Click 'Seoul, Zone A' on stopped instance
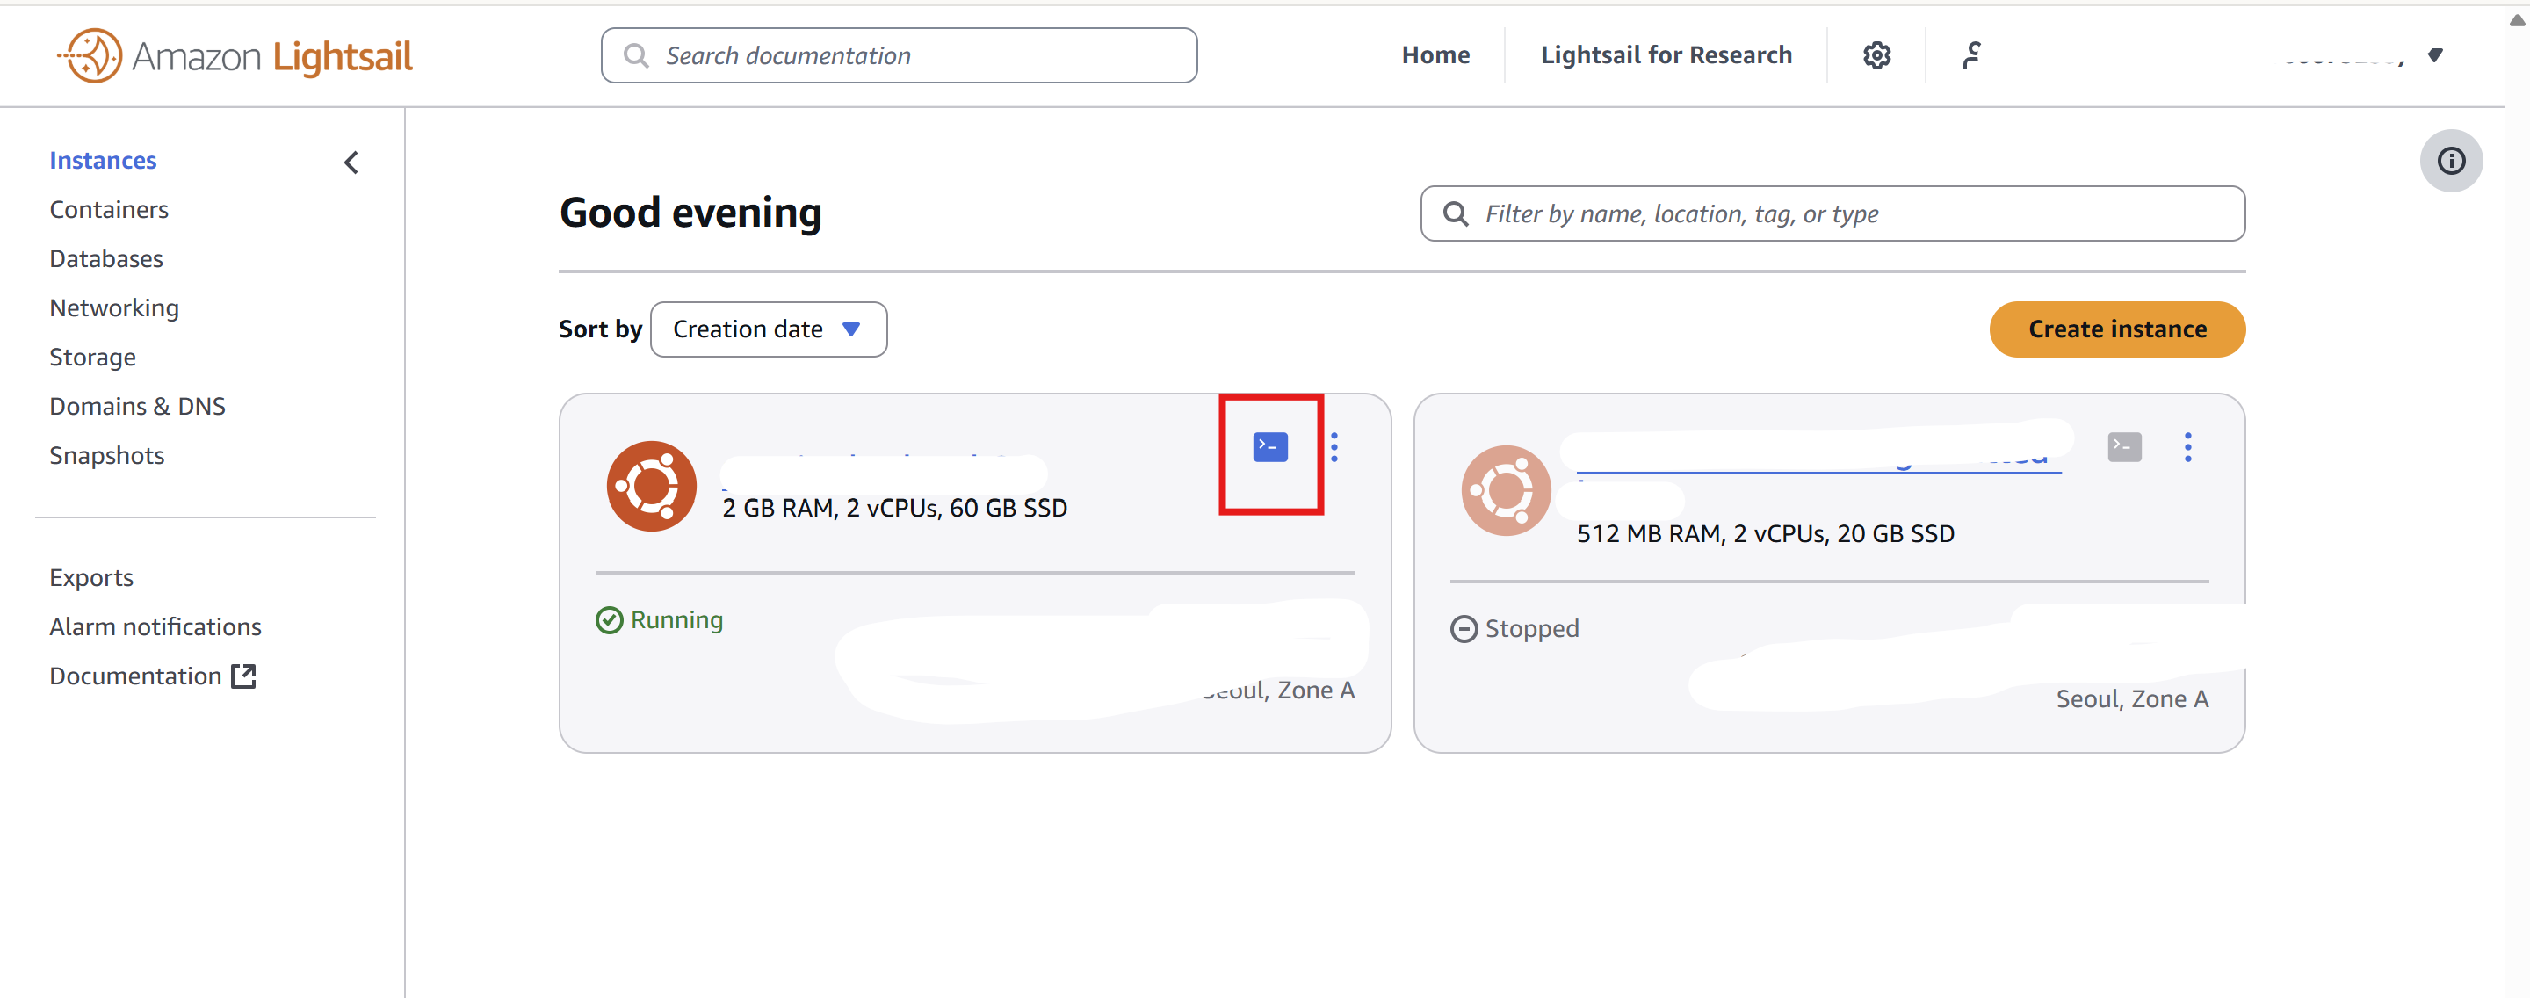The width and height of the screenshot is (2530, 998). pyautogui.click(x=2131, y=698)
